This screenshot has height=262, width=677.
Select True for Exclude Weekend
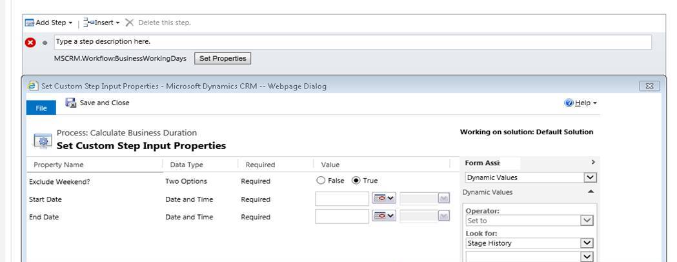[356, 181]
